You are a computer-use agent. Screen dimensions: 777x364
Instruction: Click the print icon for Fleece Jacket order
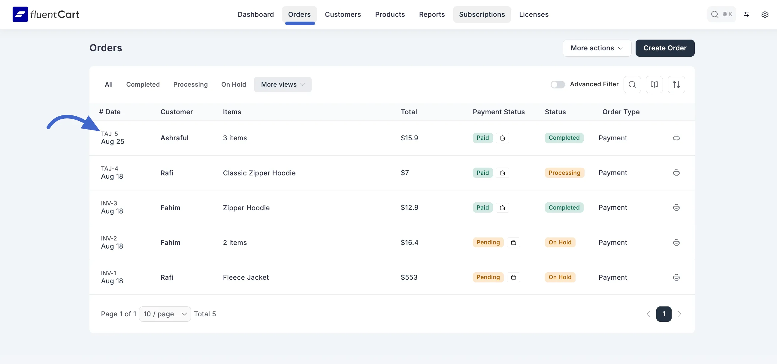pyautogui.click(x=676, y=277)
